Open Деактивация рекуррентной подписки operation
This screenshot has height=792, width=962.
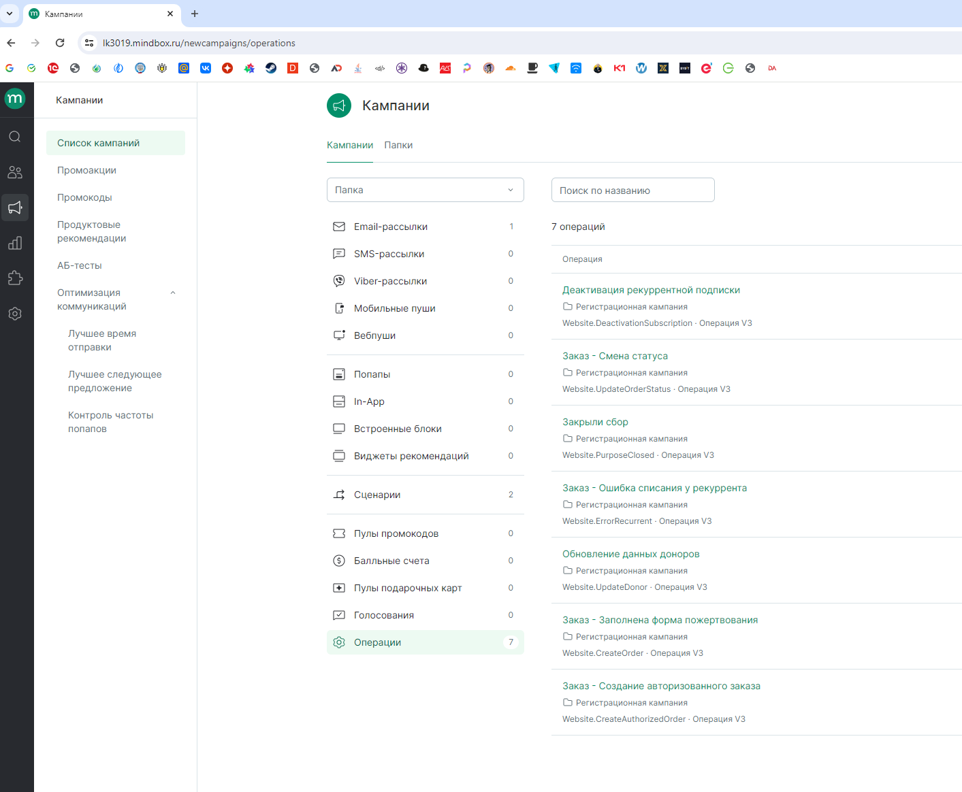pos(651,290)
